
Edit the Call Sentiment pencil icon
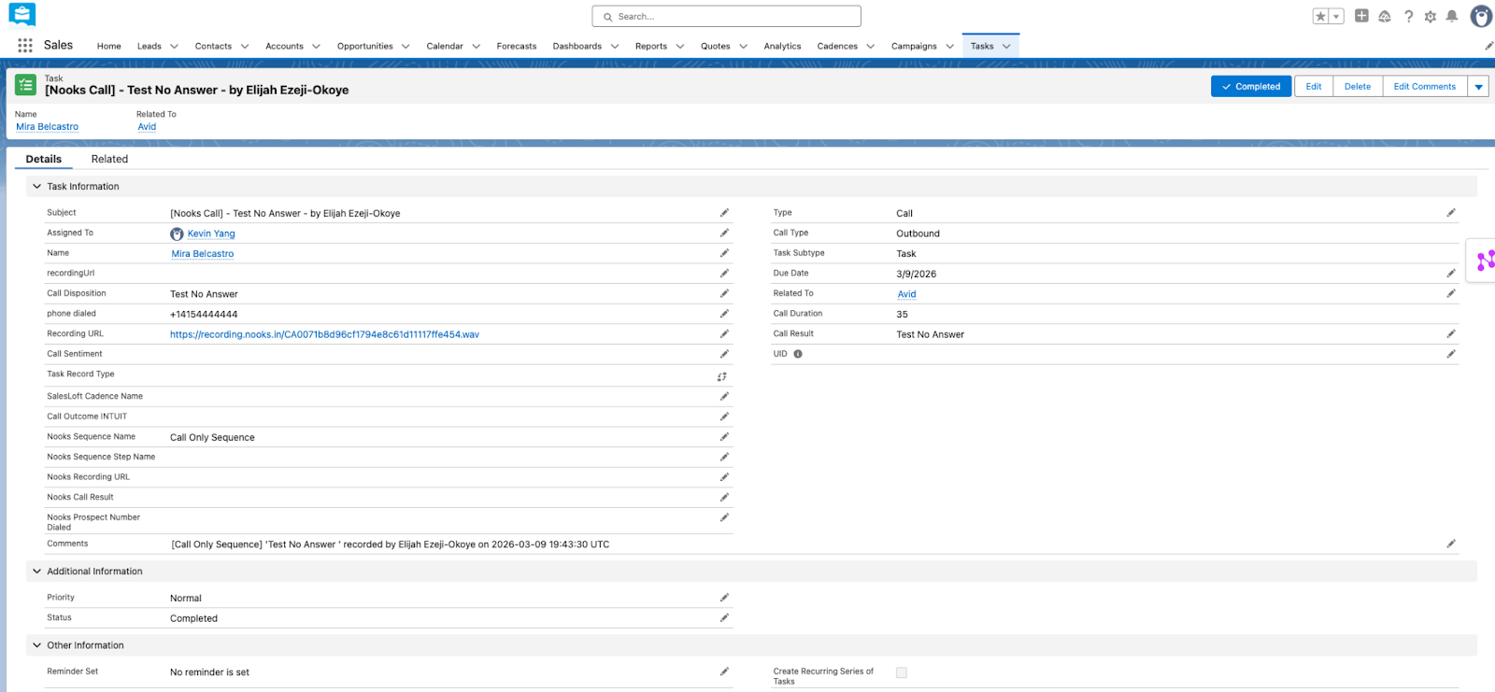point(724,354)
